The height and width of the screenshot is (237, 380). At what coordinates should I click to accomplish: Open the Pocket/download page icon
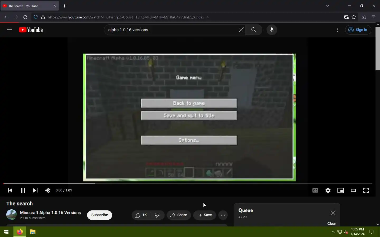click(346, 17)
